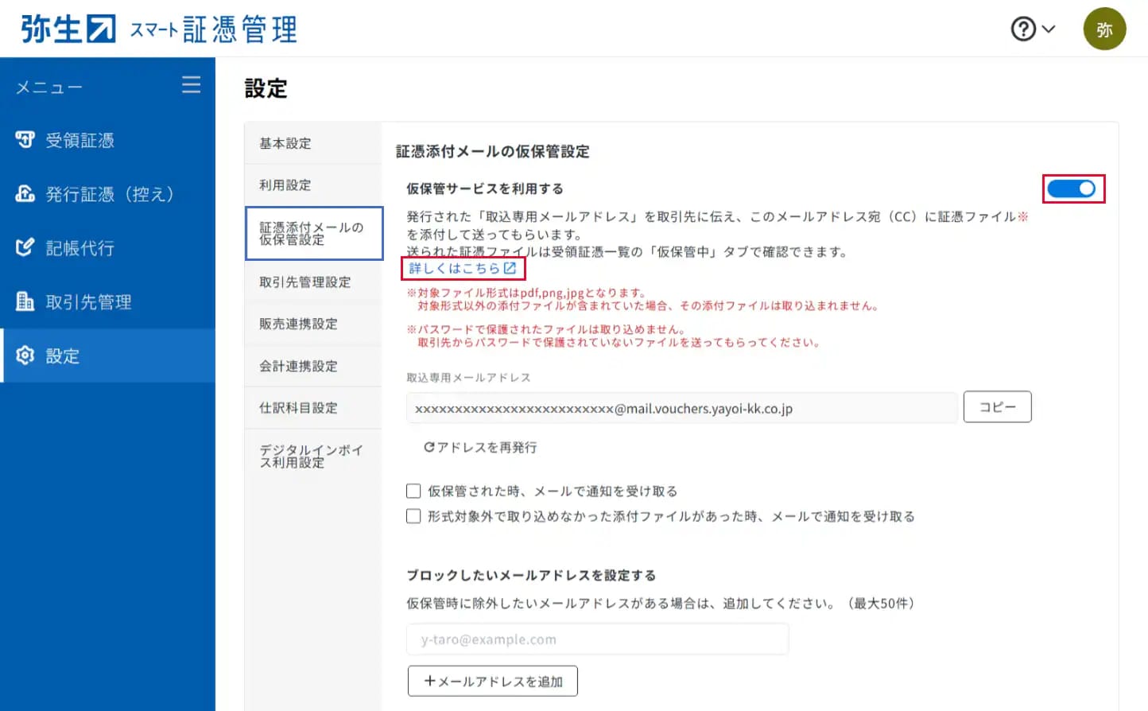The height and width of the screenshot is (711, 1148).
Task: Collapse the sidebar with the hamburger icon
Action: click(x=191, y=84)
